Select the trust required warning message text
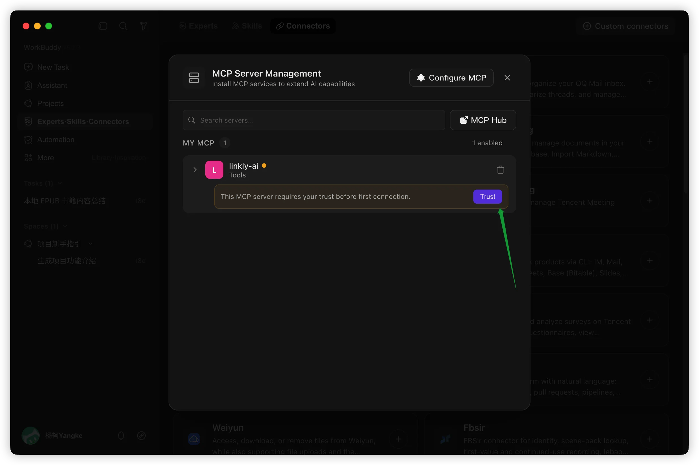 click(316, 197)
